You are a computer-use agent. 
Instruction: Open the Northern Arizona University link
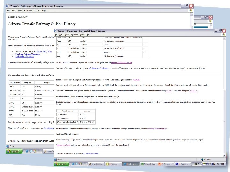27,54
